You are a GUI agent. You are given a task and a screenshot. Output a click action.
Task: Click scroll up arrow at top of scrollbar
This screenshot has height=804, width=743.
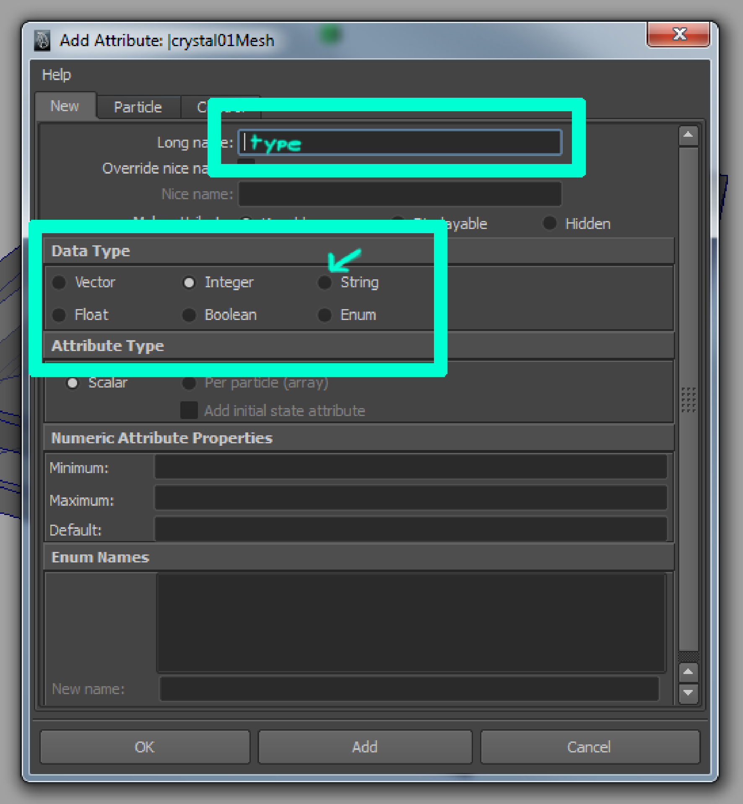[x=688, y=135]
